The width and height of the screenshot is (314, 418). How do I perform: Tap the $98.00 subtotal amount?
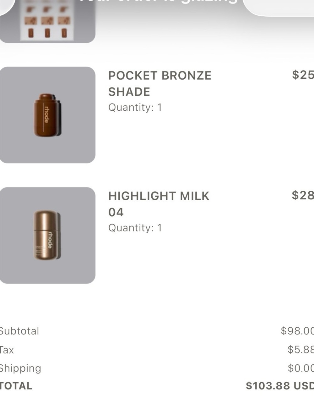pyautogui.click(x=297, y=331)
